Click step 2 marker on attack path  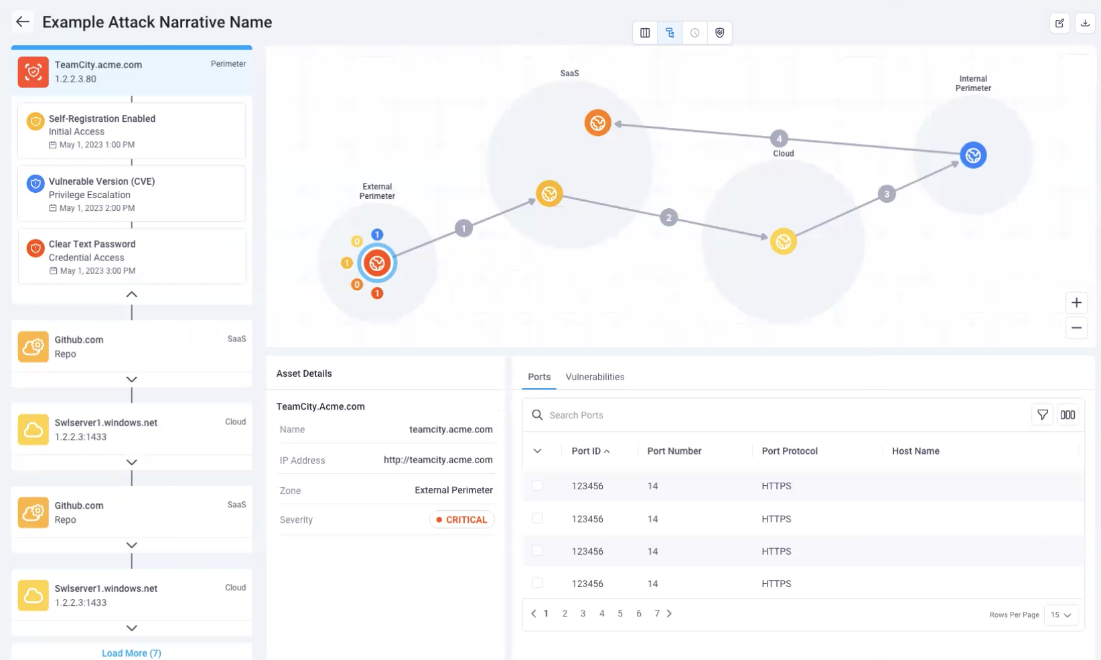[668, 218]
